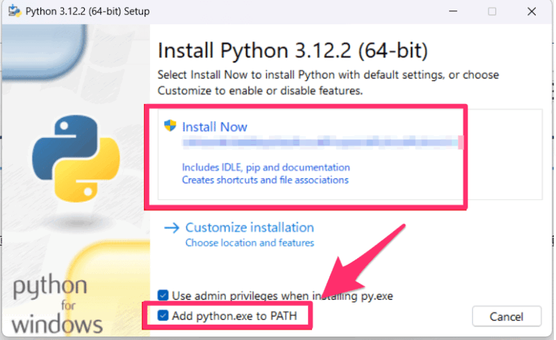Click the shield icon beside Install Now
556x340 pixels.
point(170,126)
